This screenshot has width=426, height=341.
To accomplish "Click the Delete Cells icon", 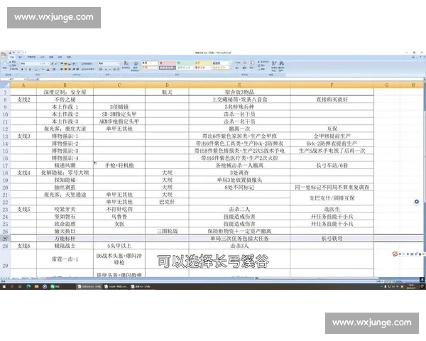I will point(244,63).
